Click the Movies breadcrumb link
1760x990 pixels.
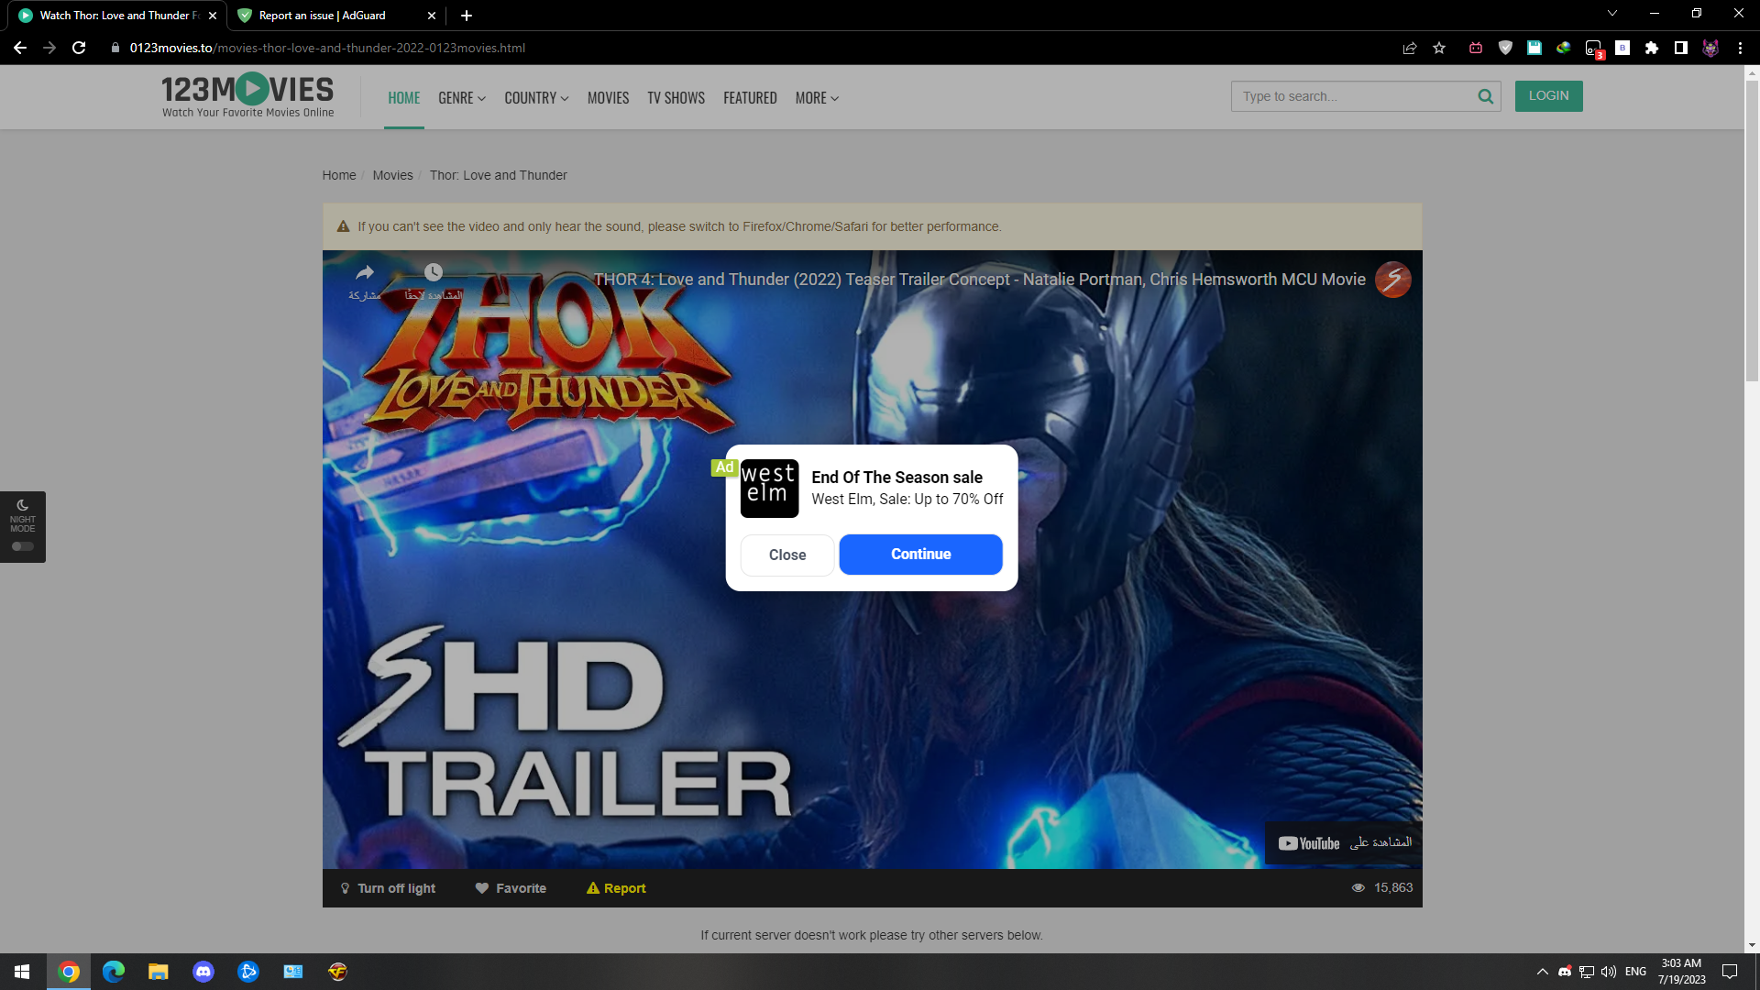point(392,175)
